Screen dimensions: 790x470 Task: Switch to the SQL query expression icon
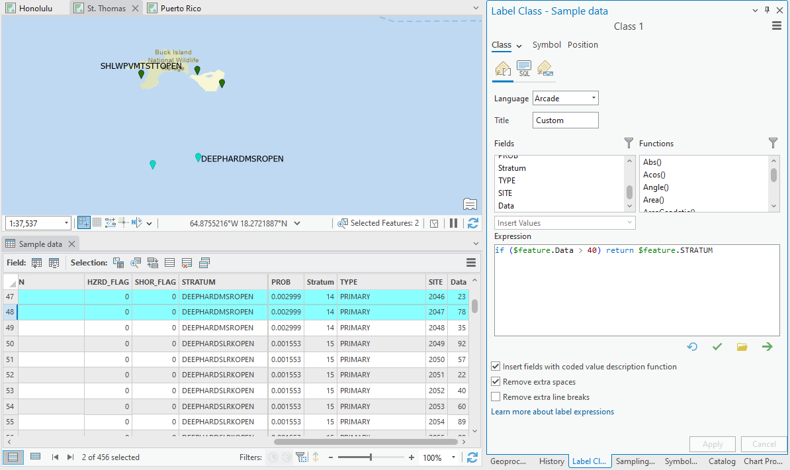[524, 68]
